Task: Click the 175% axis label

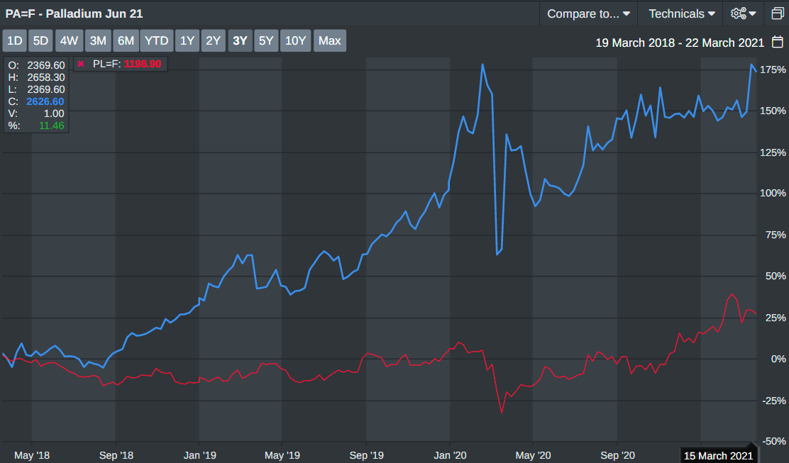Action: 773,70
